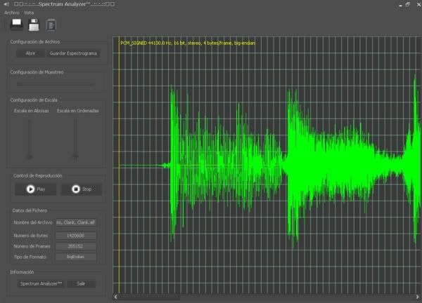
Task: Open the Archivo menu
Action: [x=12, y=13]
